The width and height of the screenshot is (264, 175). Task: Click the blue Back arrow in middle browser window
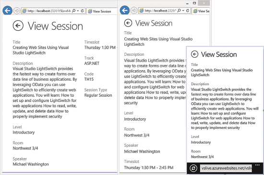pos(125,11)
